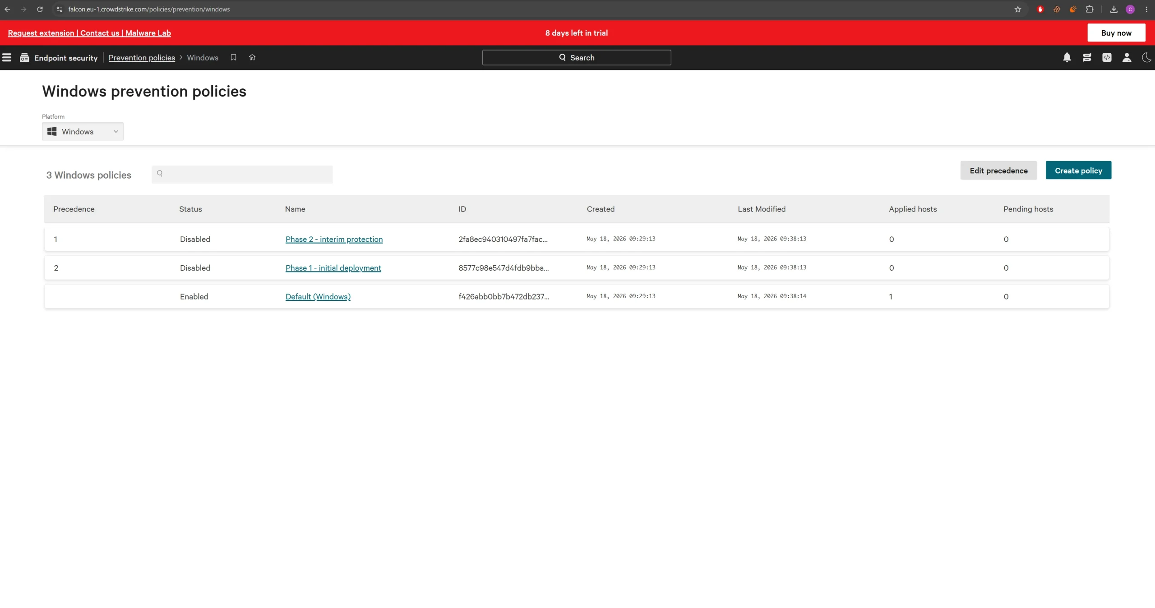Toggle dark mode moon icon

tap(1146, 57)
